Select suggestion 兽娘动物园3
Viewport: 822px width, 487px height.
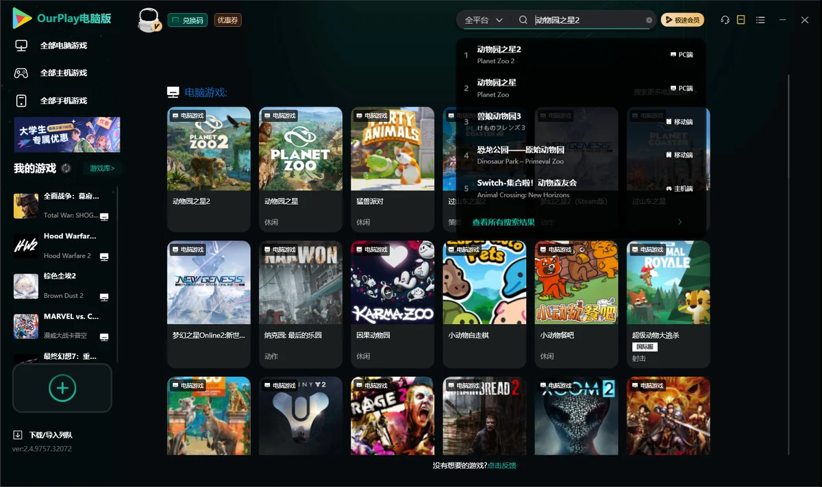coord(580,122)
